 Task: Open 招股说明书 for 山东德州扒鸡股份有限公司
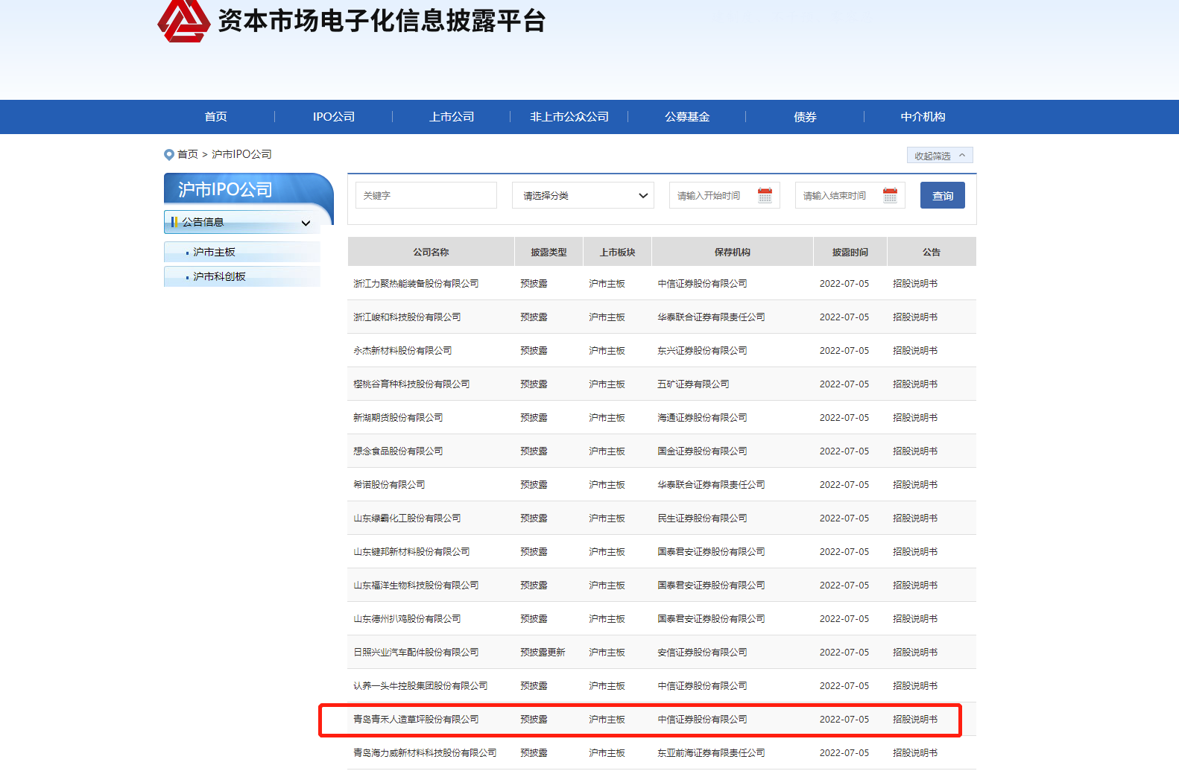[915, 619]
